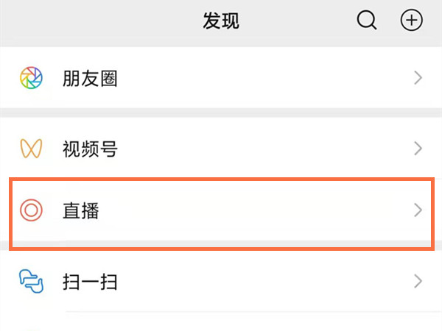The height and width of the screenshot is (331, 442).
Task: Expand 直播 using its right chevron
Action: (x=418, y=210)
